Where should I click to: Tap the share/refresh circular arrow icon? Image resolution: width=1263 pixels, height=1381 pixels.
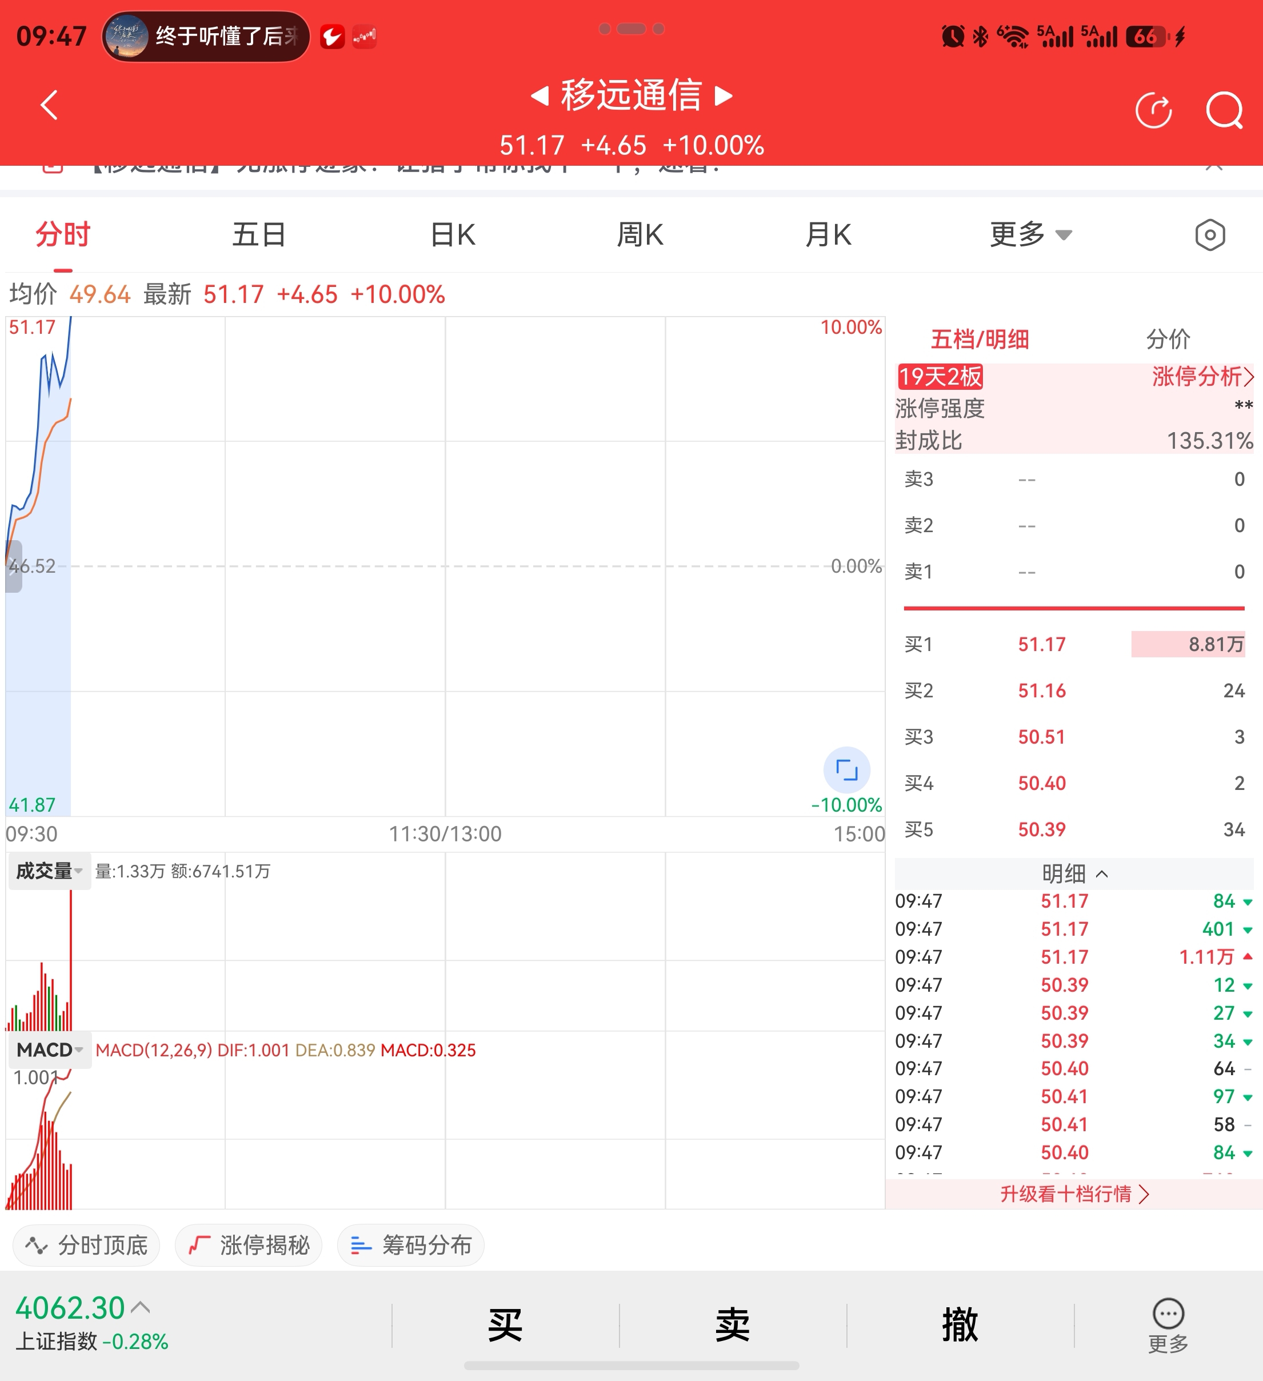pyautogui.click(x=1153, y=110)
